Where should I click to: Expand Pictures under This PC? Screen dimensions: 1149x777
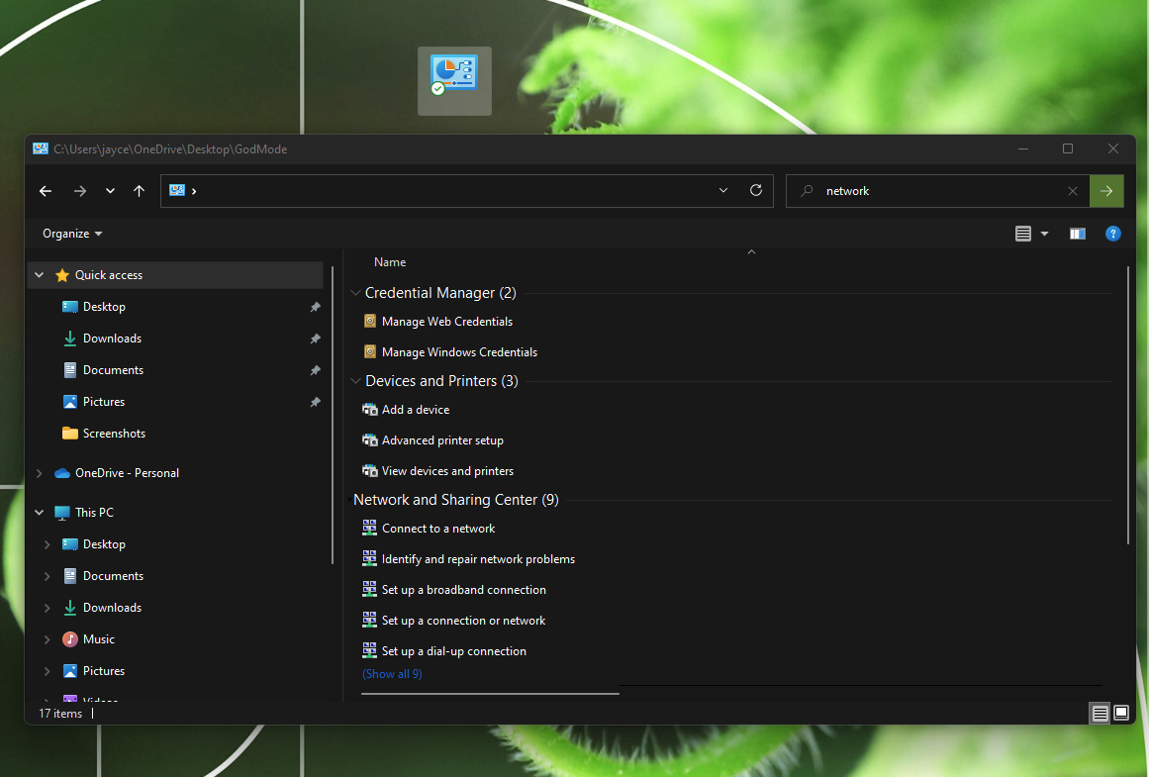[47, 671]
